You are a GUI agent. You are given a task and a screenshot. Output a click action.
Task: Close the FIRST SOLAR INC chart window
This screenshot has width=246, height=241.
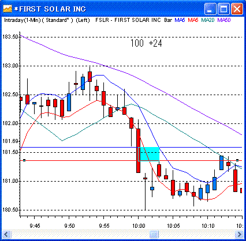tap(237, 9)
